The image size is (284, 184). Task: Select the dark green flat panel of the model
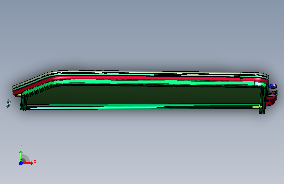(x=143, y=95)
